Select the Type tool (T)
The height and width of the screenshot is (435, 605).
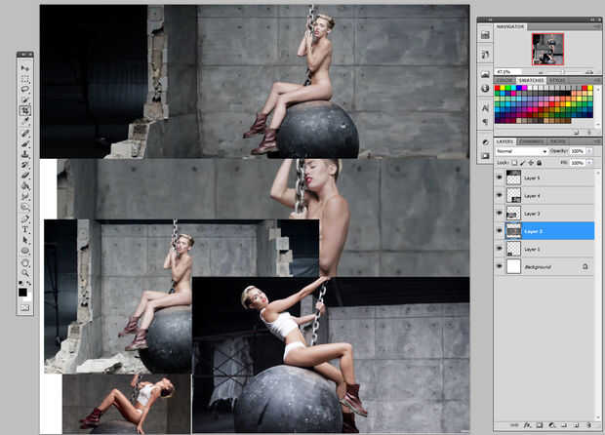coord(25,229)
